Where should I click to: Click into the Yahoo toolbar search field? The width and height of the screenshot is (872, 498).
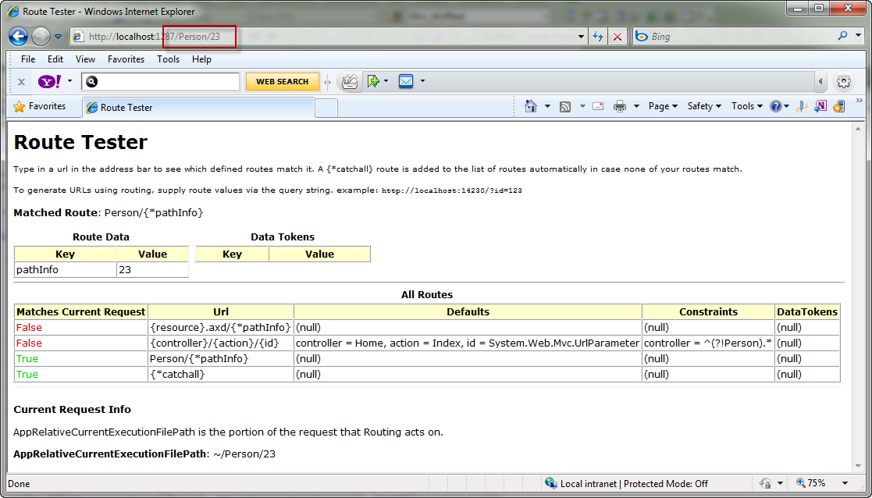160,82
